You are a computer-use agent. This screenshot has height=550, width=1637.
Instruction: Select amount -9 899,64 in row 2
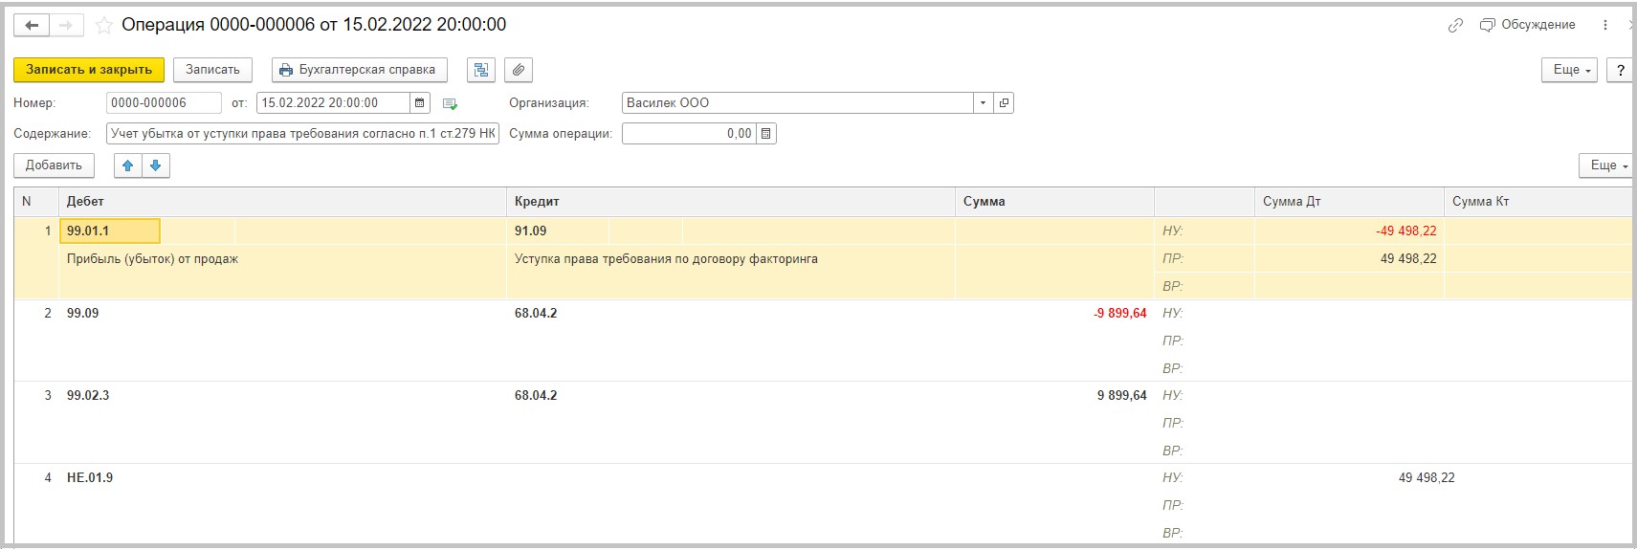(x=1120, y=313)
